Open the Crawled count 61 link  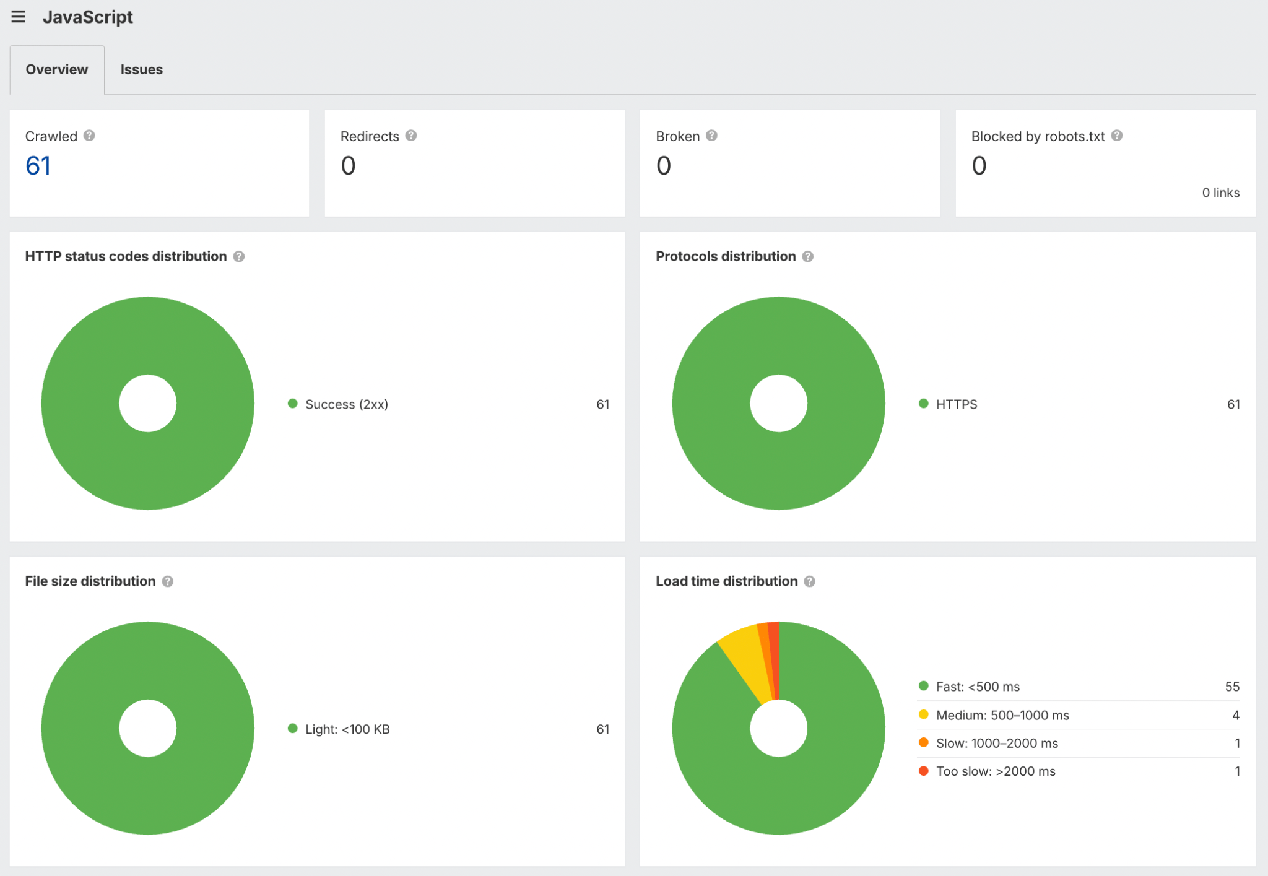click(38, 165)
